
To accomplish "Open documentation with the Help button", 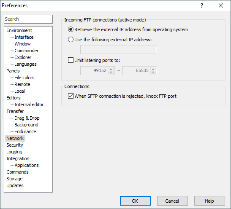I will [209, 201].
